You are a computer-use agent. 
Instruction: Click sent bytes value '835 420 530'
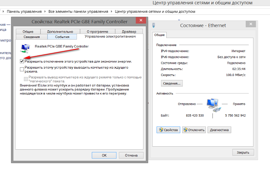[195, 115]
